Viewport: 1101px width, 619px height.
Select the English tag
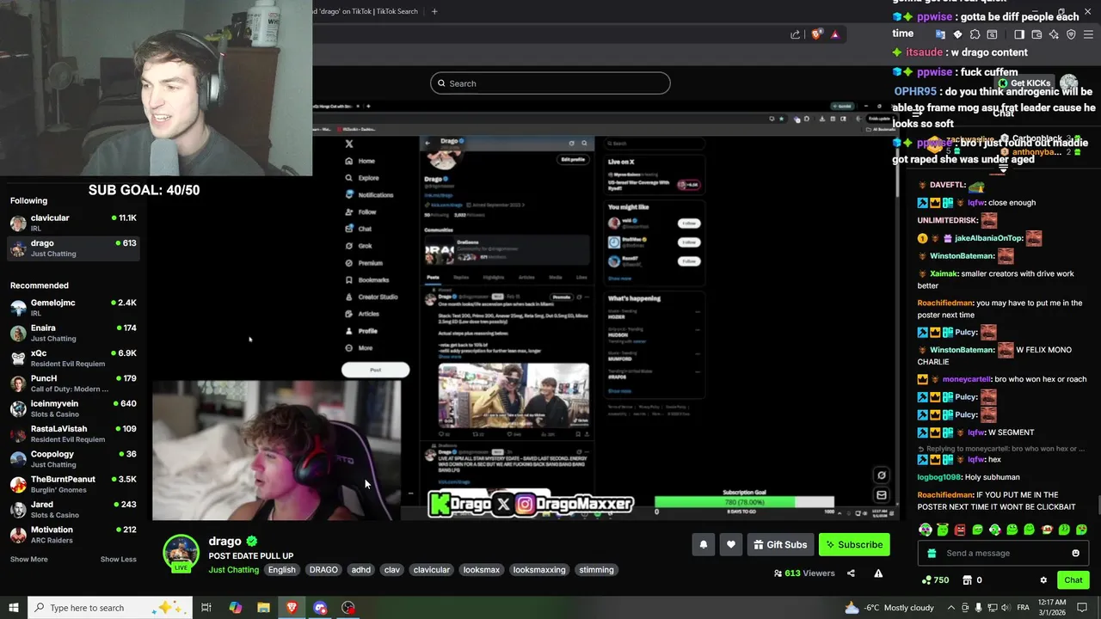[281, 570]
